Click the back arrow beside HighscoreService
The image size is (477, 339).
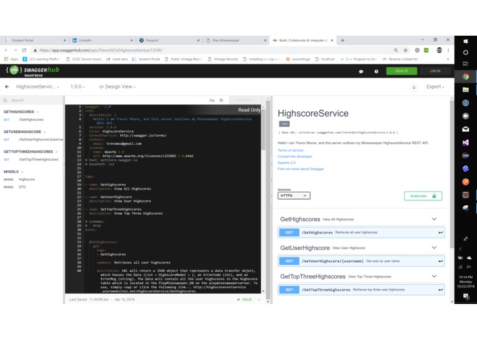click(7, 86)
